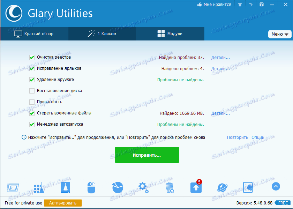
Task: Collapse the bottom toolbar with chevron arrow
Action: [x=276, y=187]
